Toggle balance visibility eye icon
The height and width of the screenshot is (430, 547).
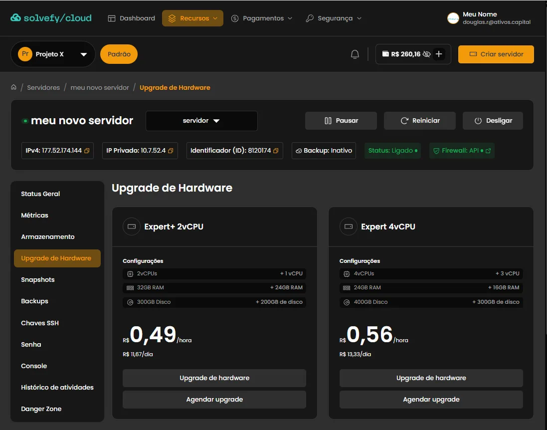pyautogui.click(x=426, y=54)
